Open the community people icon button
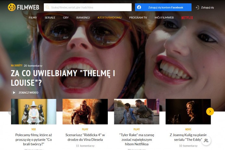Screen dimensions: 225x150 pyautogui.click(x=206, y=141)
